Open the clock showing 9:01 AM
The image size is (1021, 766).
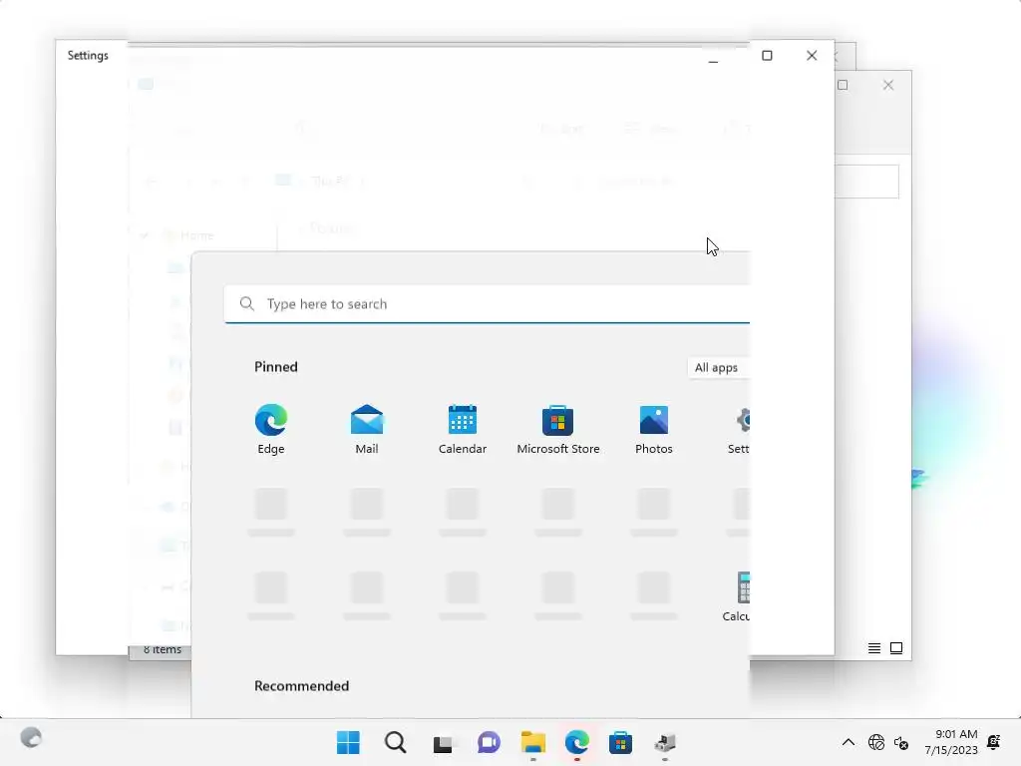(951, 742)
